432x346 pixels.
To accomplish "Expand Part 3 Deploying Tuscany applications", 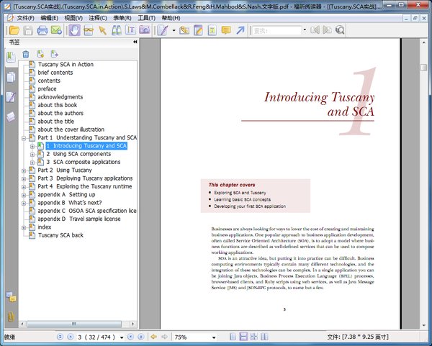I will [x=24, y=178].
